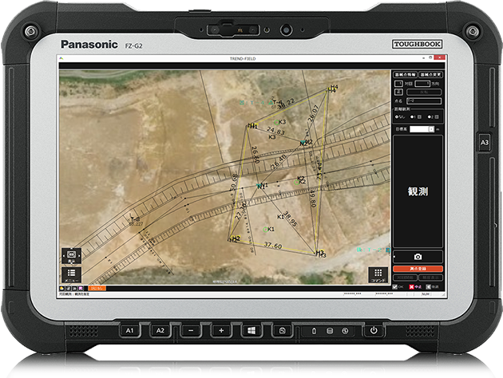The image size is (503, 378).
Task: Open the list menu button on the map
Action: (x=71, y=276)
